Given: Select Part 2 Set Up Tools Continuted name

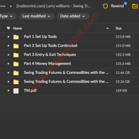Looking at the screenshot, I should (51, 46).
